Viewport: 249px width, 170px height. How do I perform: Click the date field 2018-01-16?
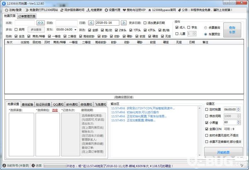coord(107,23)
